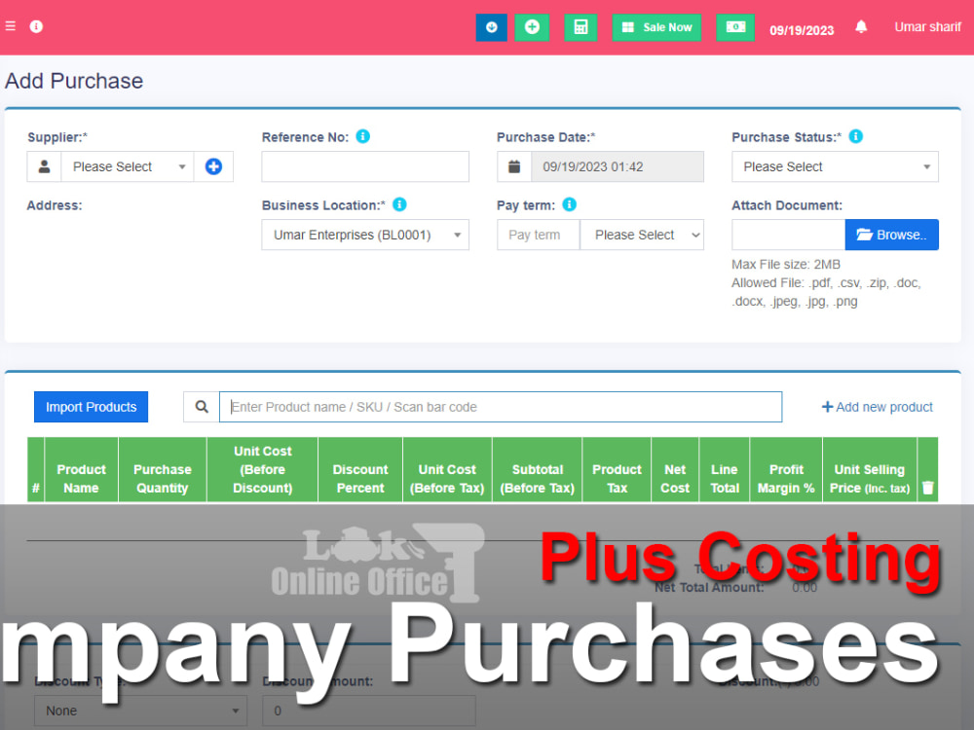Open Business Location Umar Enterprises dropdown
The height and width of the screenshot is (730, 974).
coord(365,235)
